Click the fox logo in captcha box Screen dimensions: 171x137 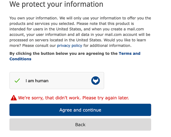click(x=95, y=81)
